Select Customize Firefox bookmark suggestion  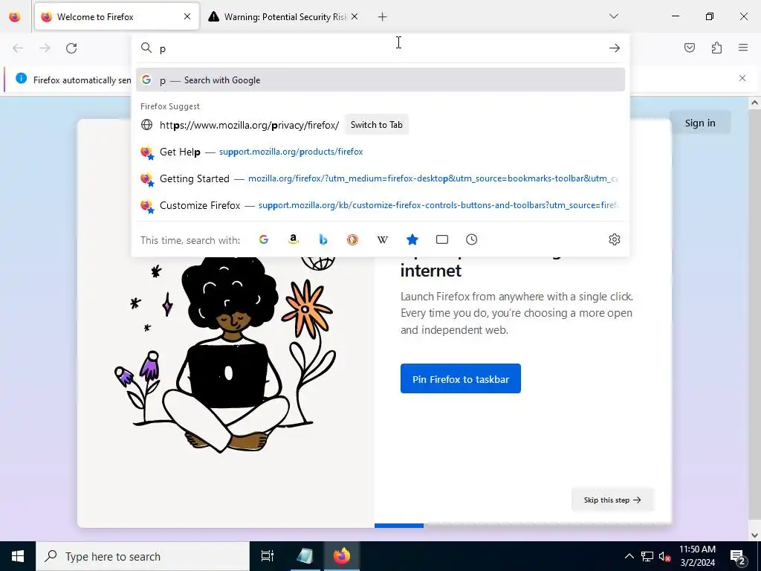click(x=380, y=205)
